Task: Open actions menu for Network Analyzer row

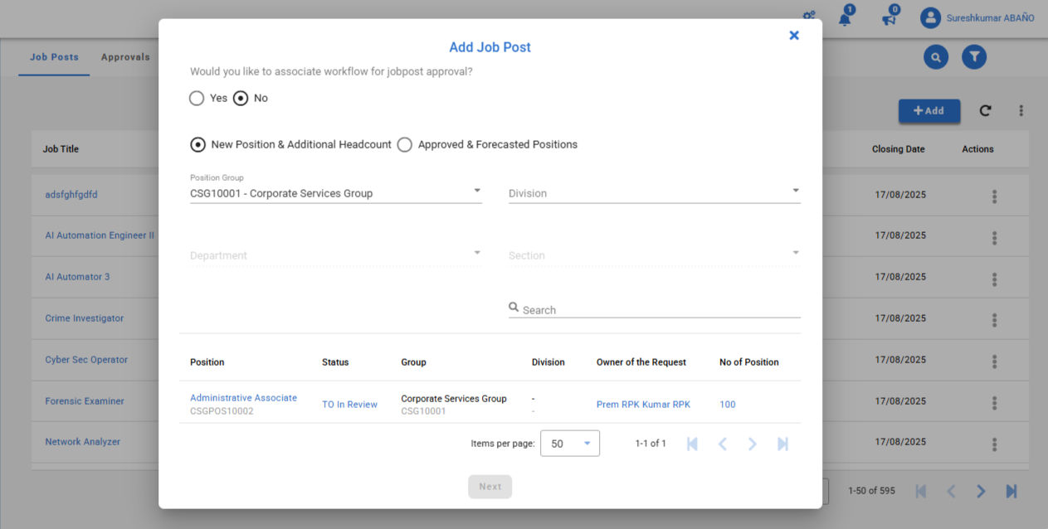Action: click(994, 444)
